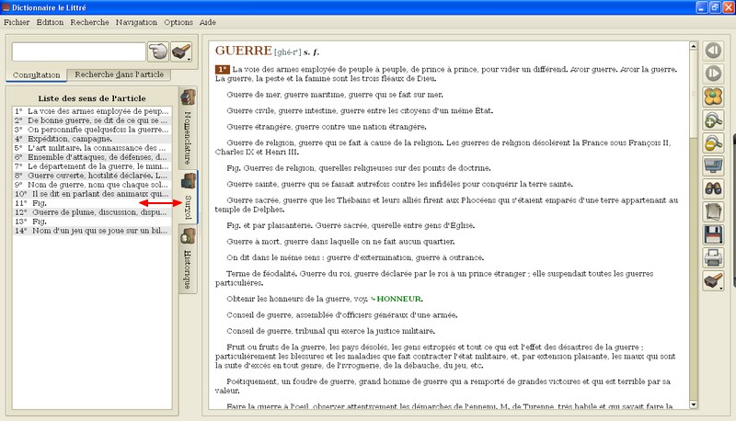Click the article scrollbar up arrow
Viewport: 736px width, 421px height.
tap(694, 46)
